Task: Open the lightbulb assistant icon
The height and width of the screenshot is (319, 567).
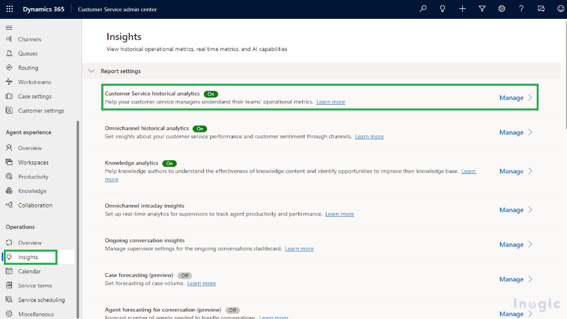Action: [x=443, y=9]
